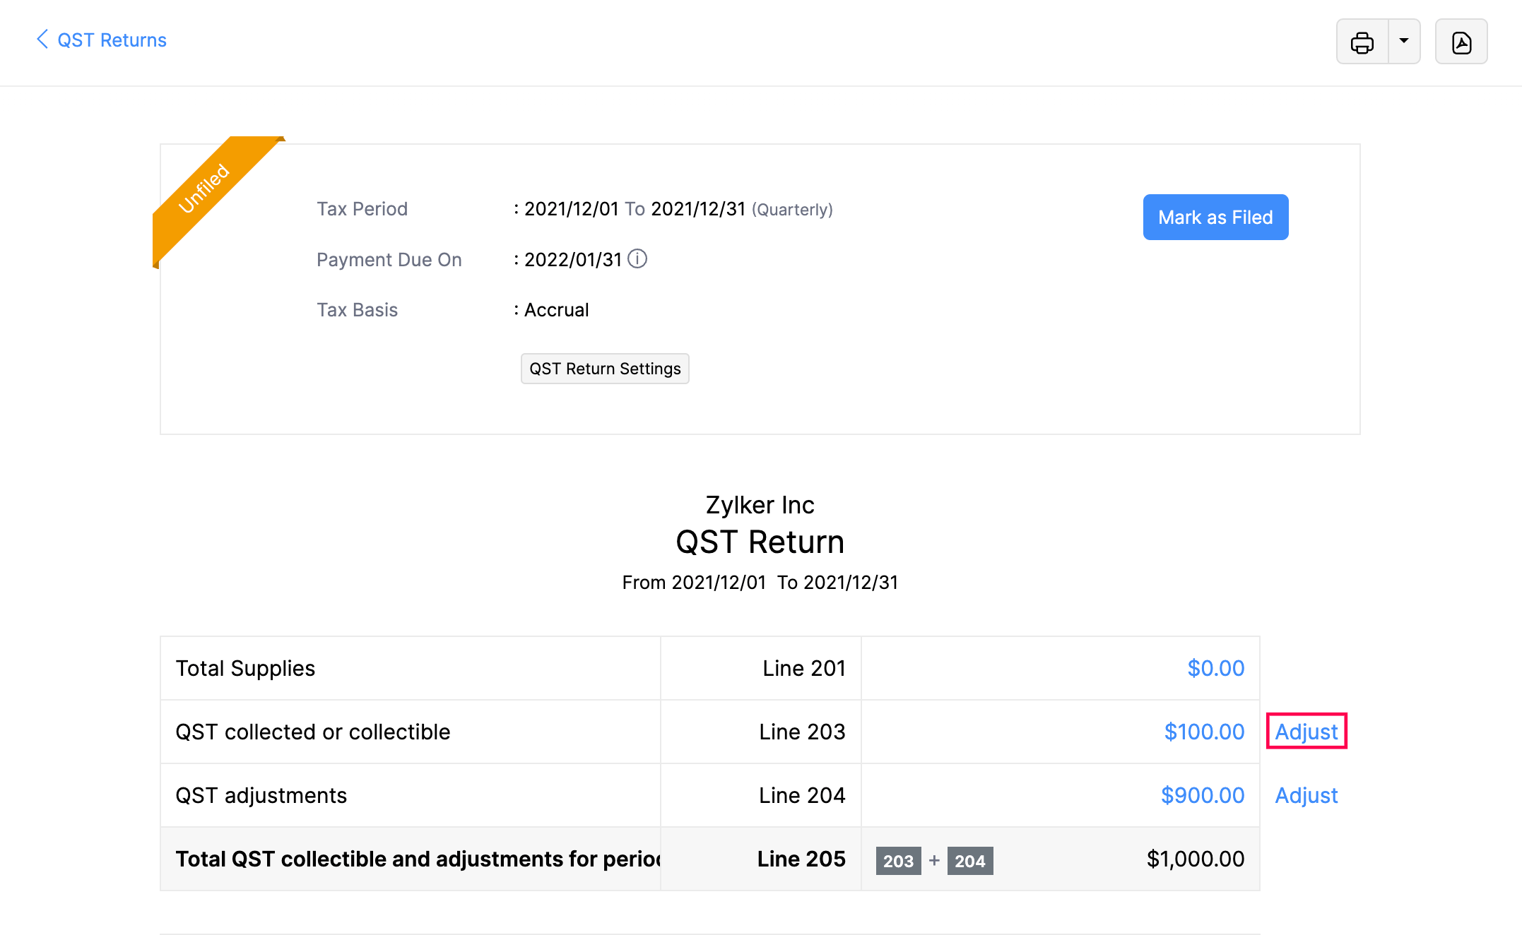Click the QST Returns back link text

point(112,40)
